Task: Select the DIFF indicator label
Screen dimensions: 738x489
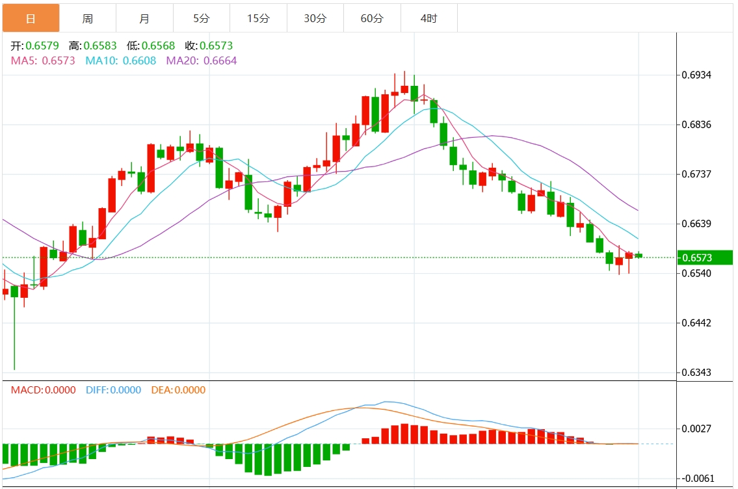Action: [113, 390]
